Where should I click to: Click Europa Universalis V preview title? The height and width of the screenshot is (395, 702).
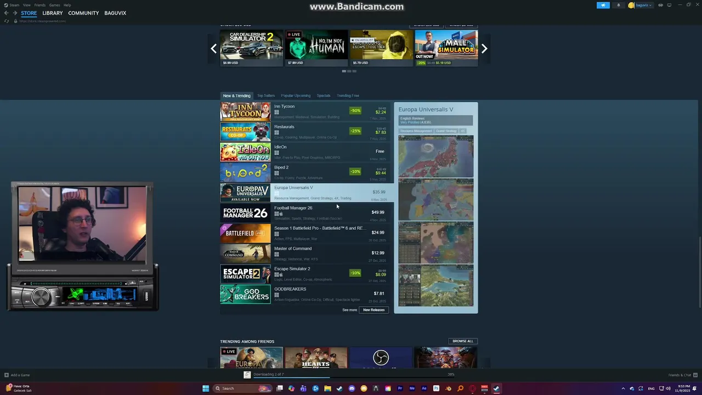coord(426,110)
